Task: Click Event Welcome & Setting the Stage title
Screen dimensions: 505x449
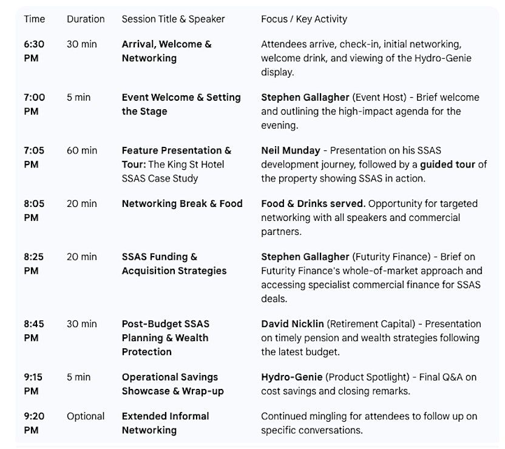Action: pos(181,104)
